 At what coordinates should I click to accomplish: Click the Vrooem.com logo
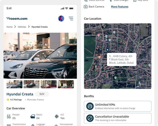pos(17,18)
